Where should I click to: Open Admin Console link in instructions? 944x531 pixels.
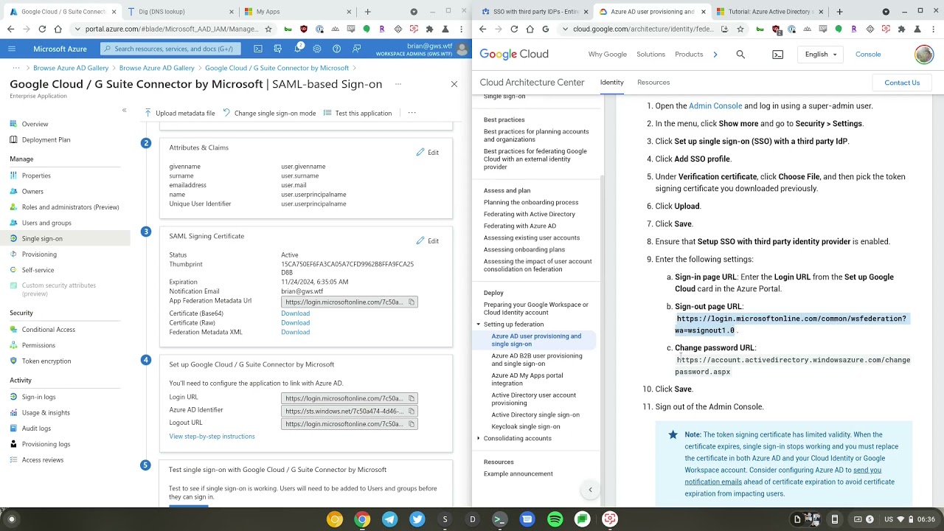715,106
